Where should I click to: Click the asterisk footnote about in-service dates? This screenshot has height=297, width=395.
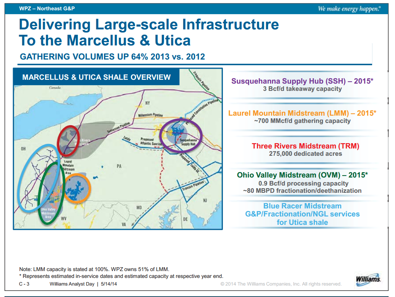click(x=121, y=276)
